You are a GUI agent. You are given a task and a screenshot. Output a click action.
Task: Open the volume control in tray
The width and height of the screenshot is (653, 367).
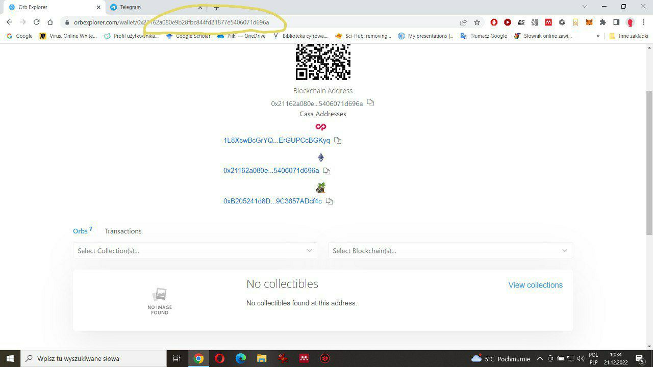point(581,358)
